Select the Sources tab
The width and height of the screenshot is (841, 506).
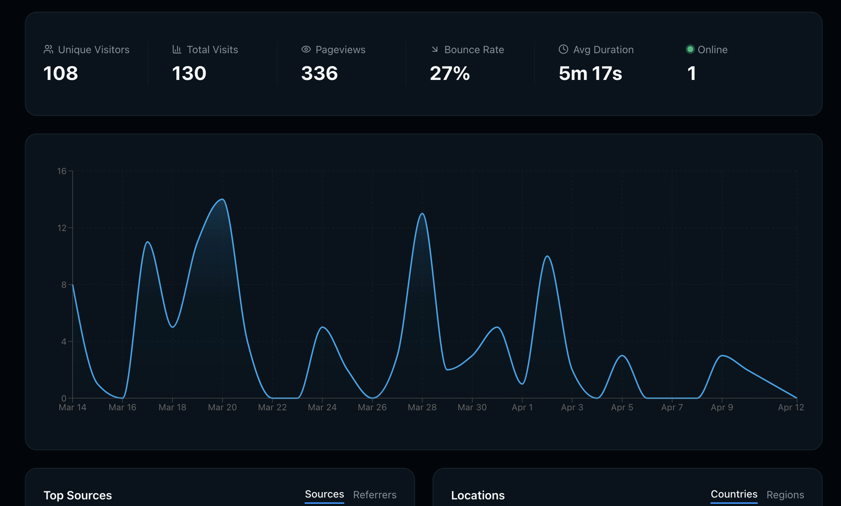click(324, 494)
